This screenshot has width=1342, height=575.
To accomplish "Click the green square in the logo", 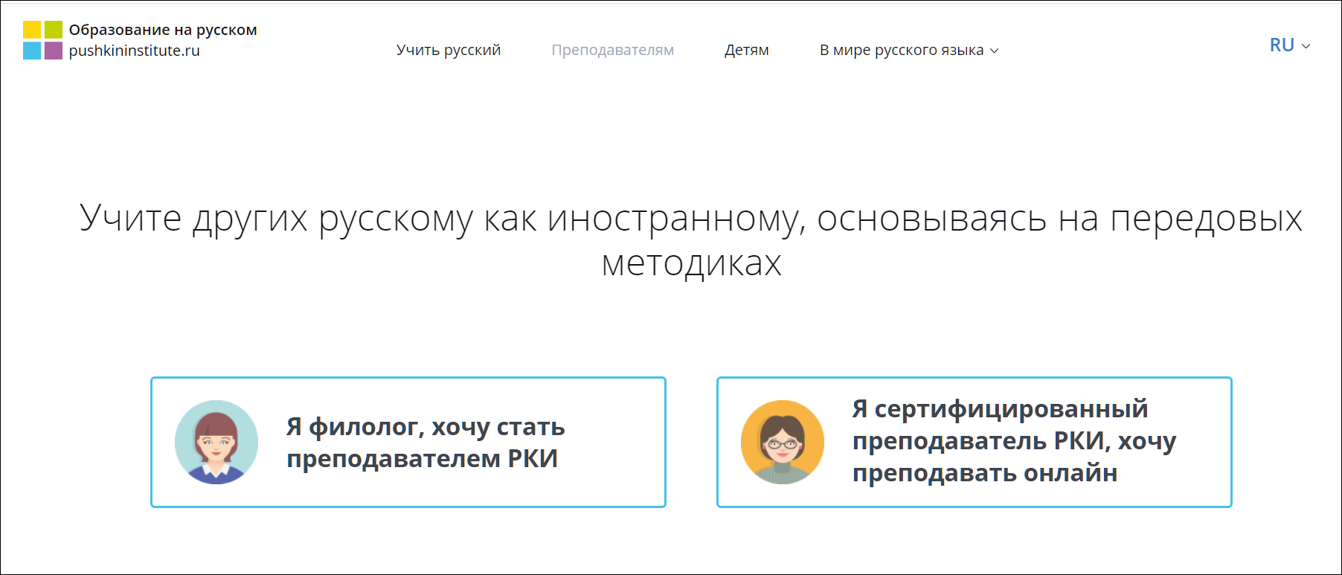I will (54, 30).
